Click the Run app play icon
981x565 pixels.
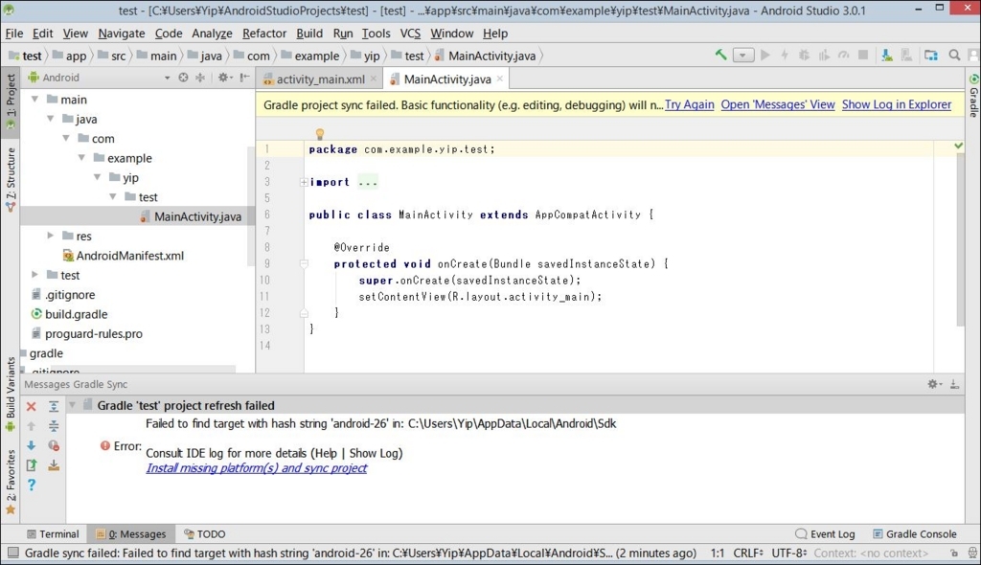(x=765, y=55)
